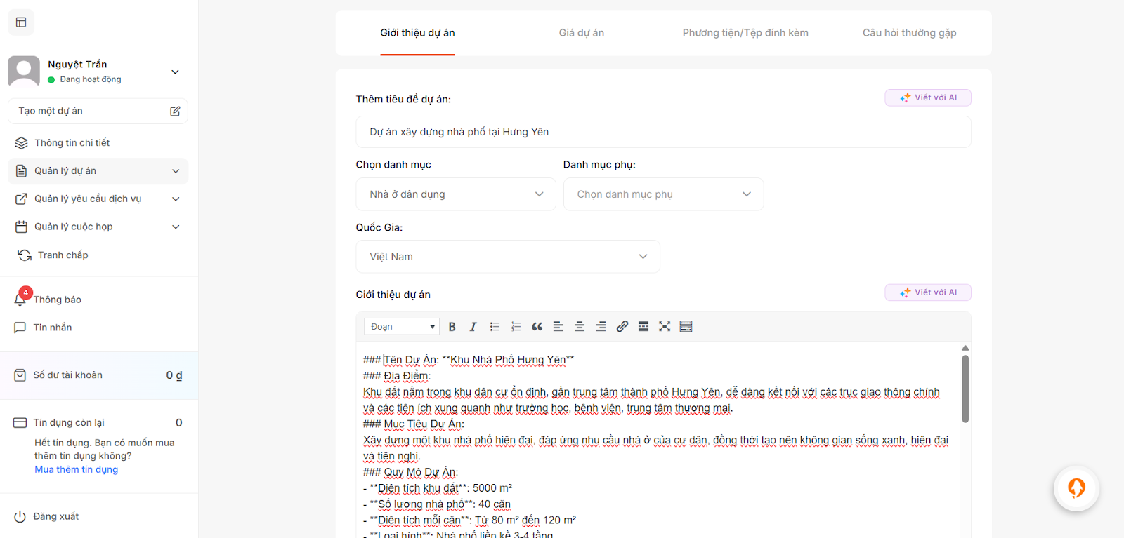The image size is (1124, 538).
Task: Insert a link with the link icon
Action: pos(622,327)
